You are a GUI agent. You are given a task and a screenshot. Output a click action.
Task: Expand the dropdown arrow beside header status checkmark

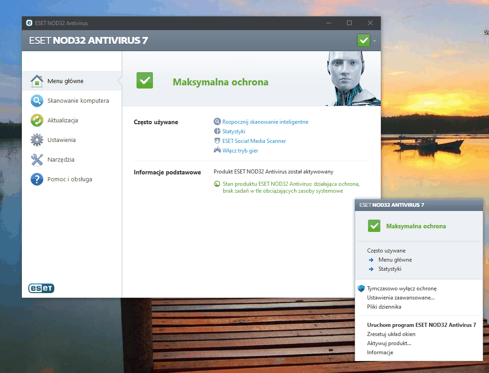click(x=374, y=41)
